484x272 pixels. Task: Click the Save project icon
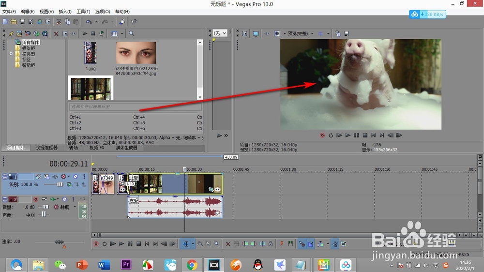(x=22, y=22)
